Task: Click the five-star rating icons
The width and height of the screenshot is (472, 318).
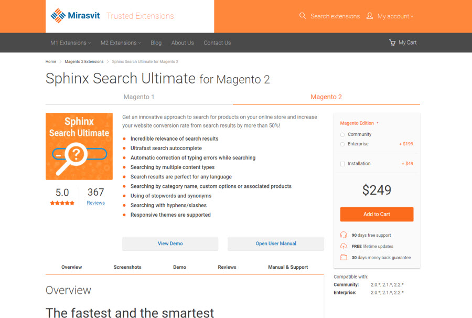Action: pyautogui.click(x=62, y=203)
